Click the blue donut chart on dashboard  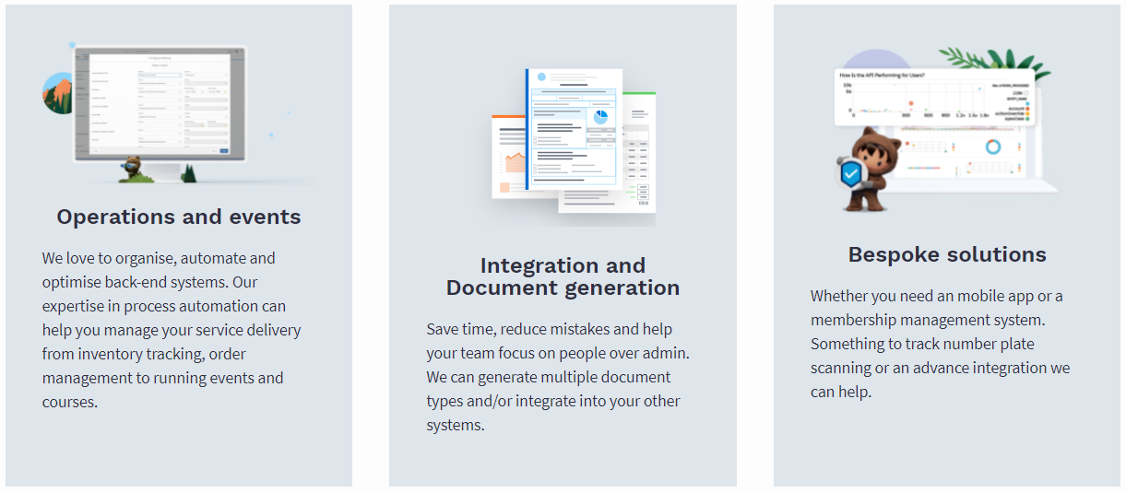[x=993, y=147]
